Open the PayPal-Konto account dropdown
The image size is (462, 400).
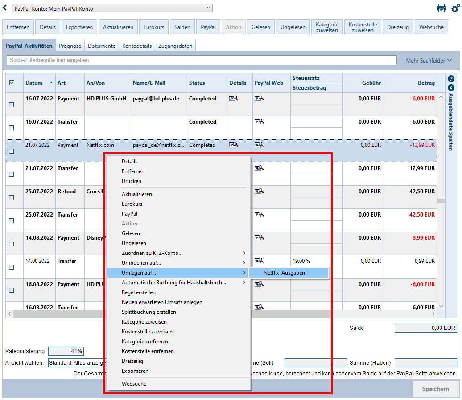coord(112,8)
